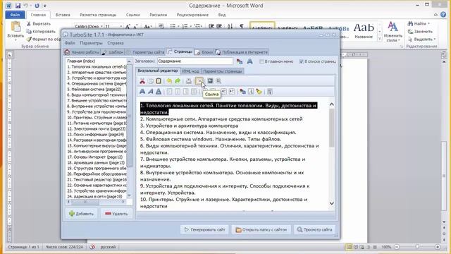This screenshot has width=451, height=254.
Task: Click the text color icon in second editor toolbar row
Action: [x=242, y=92]
